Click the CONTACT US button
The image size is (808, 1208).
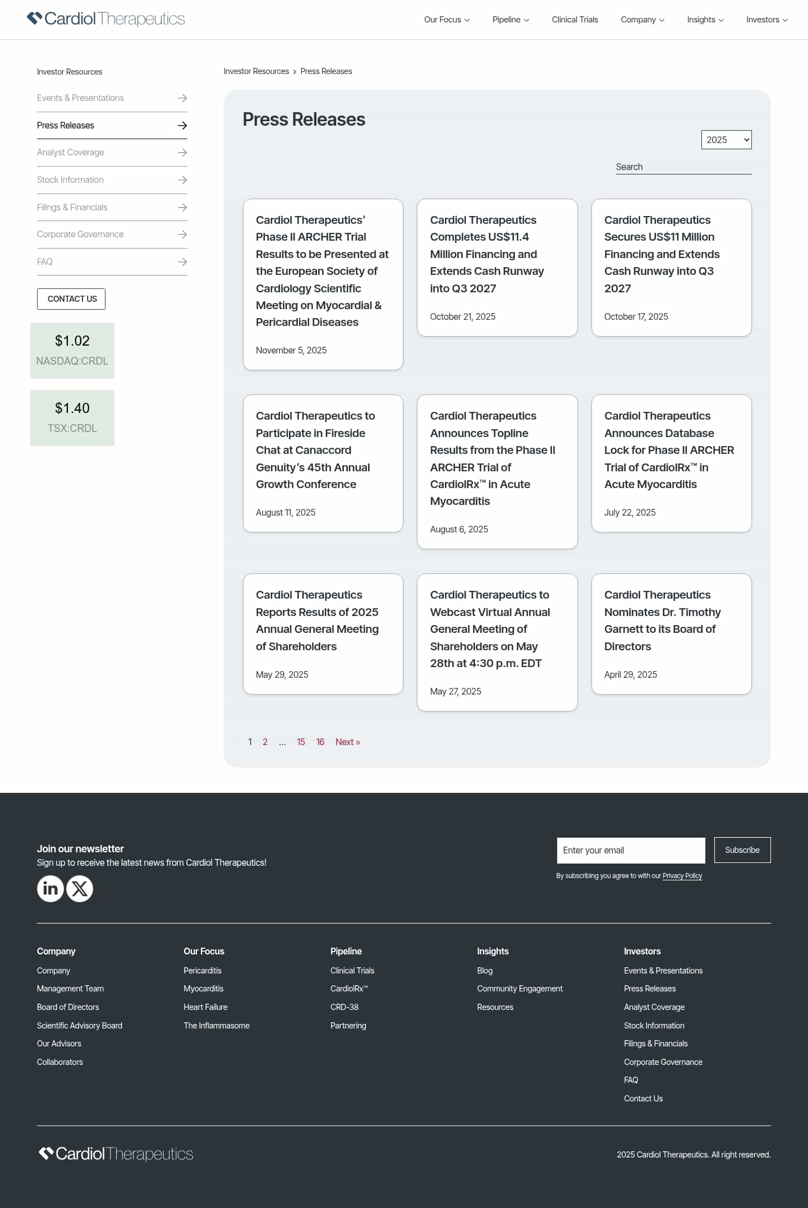[x=71, y=299]
